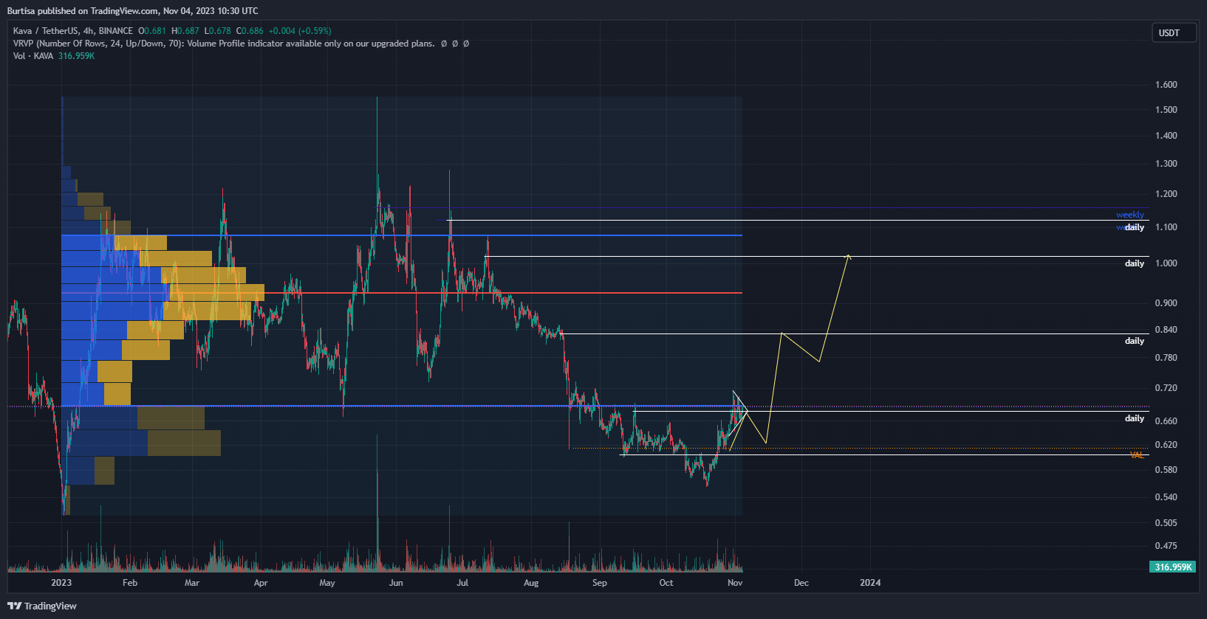
Task: Click the 2024 label on time axis
Action: [x=870, y=583]
